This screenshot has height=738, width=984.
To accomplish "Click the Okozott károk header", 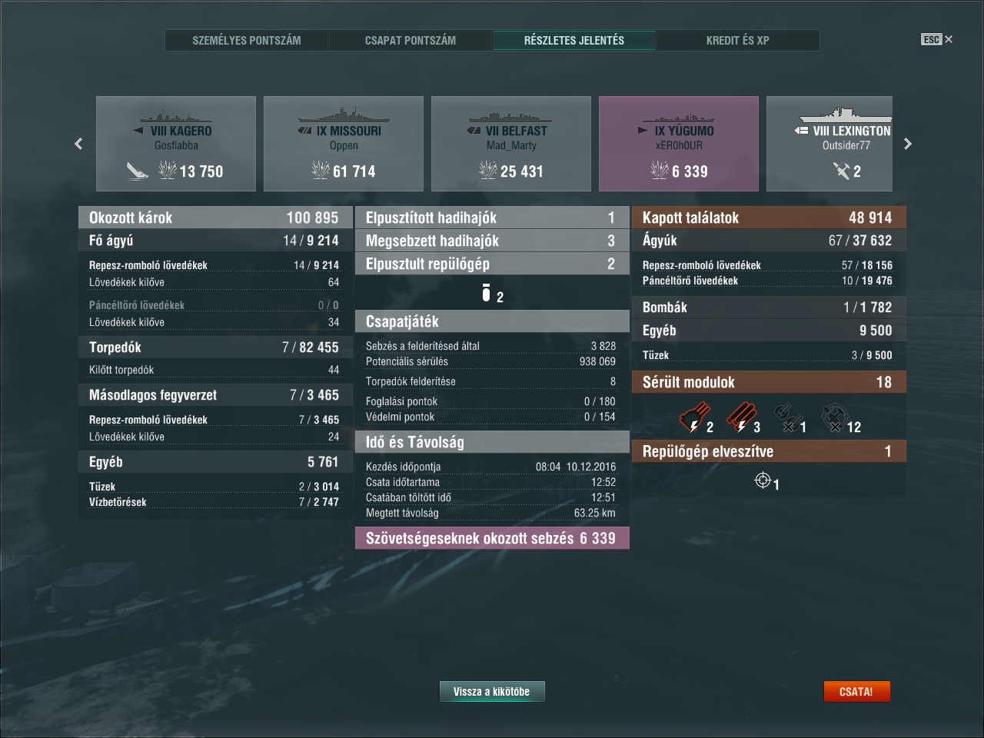I will (x=215, y=218).
